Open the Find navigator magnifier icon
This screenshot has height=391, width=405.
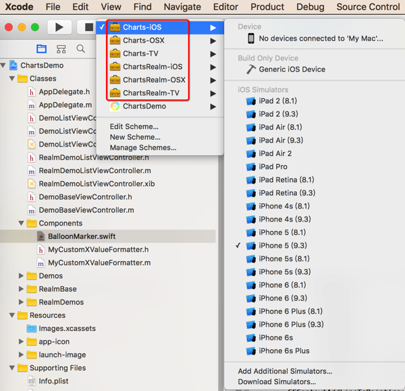pyautogui.click(x=80, y=49)
